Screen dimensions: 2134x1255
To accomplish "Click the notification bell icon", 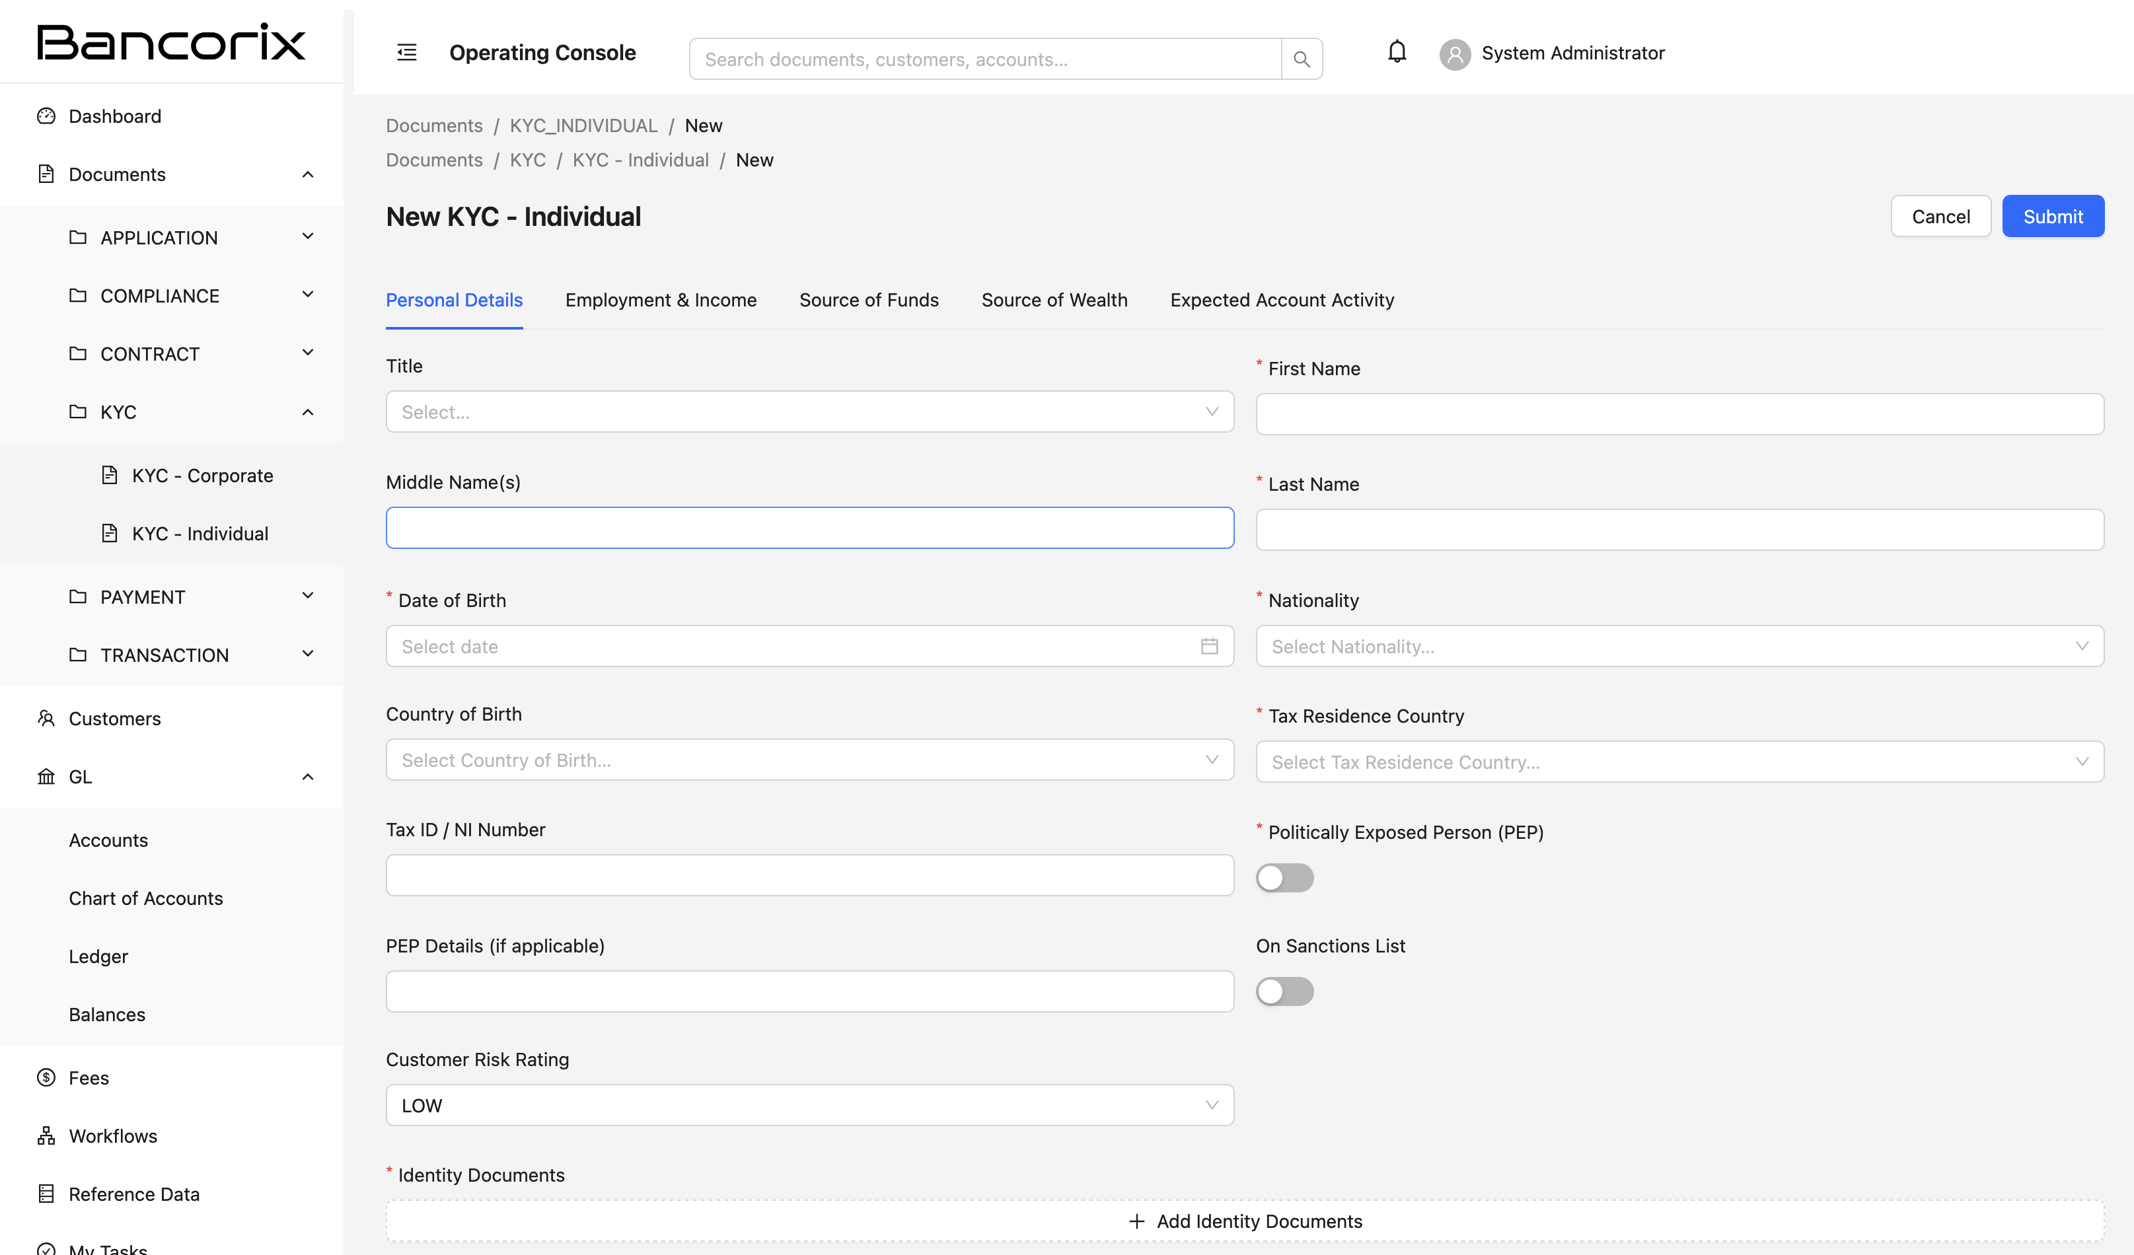I will (1397, 52).
